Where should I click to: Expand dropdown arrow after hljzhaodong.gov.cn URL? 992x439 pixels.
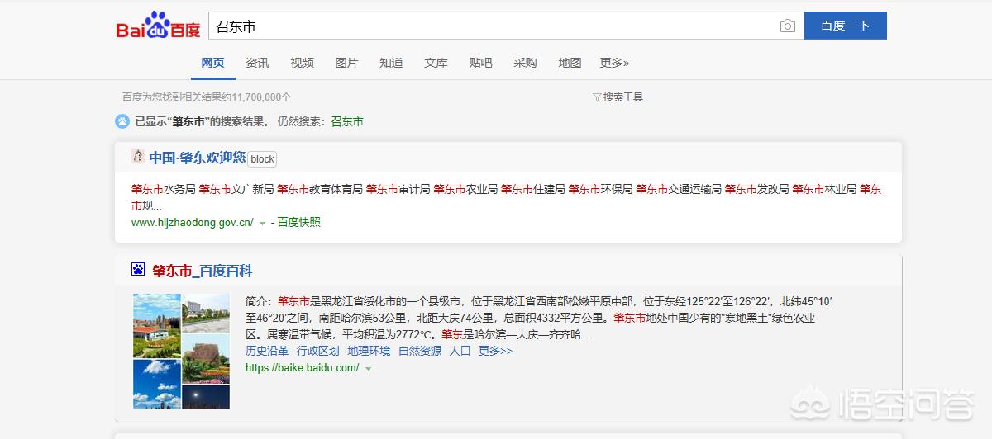262,223
